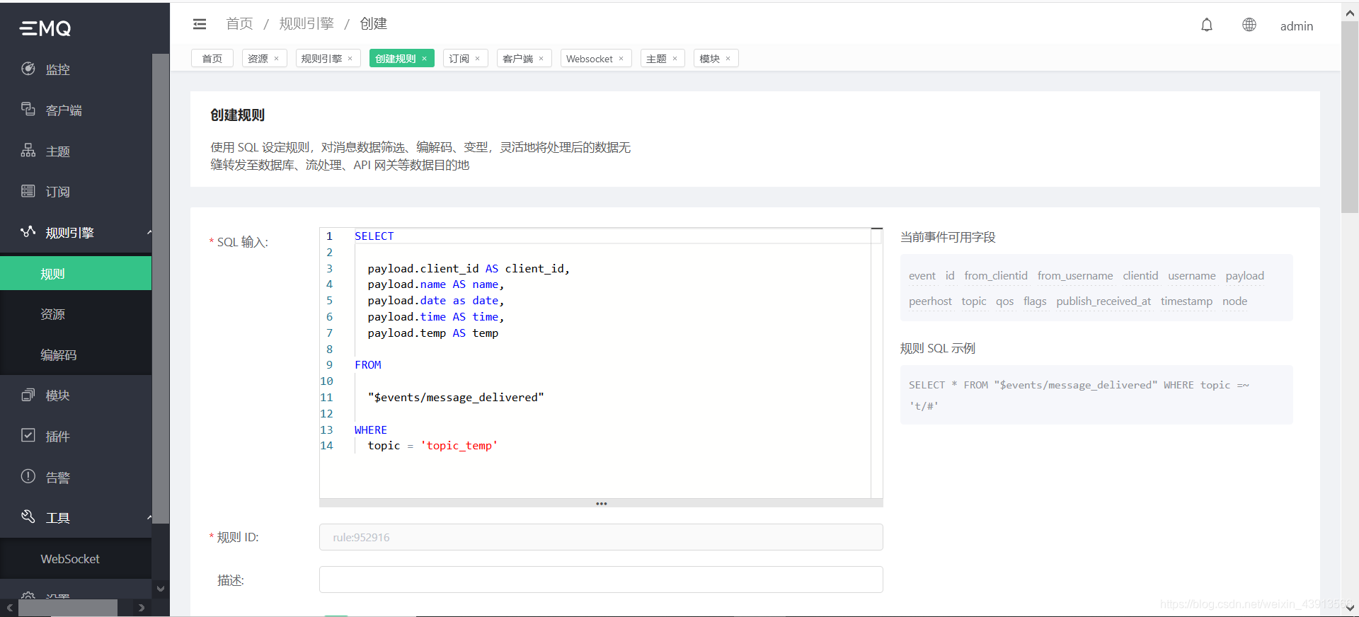Open language globe icon
The height and width of the screenshot is (617, 1359).
pyautogui.click(x=1249, y=25)
